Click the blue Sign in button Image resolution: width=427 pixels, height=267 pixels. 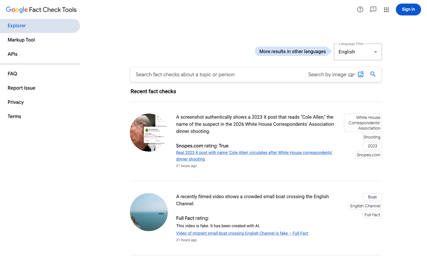[x=408, y=9]
